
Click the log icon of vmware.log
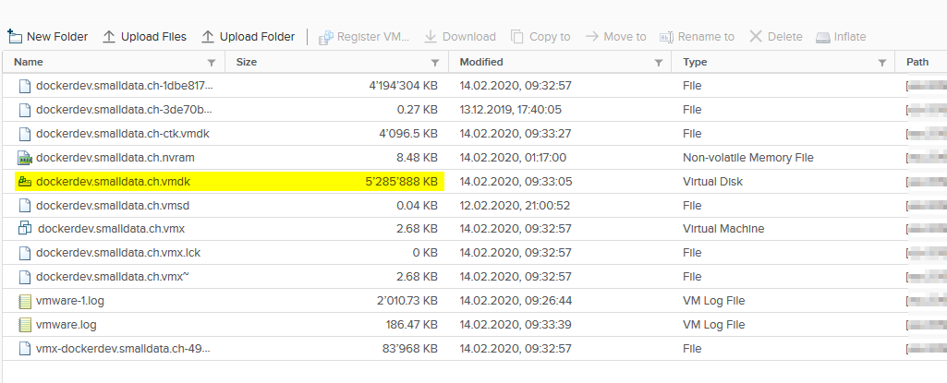(24, 325)
